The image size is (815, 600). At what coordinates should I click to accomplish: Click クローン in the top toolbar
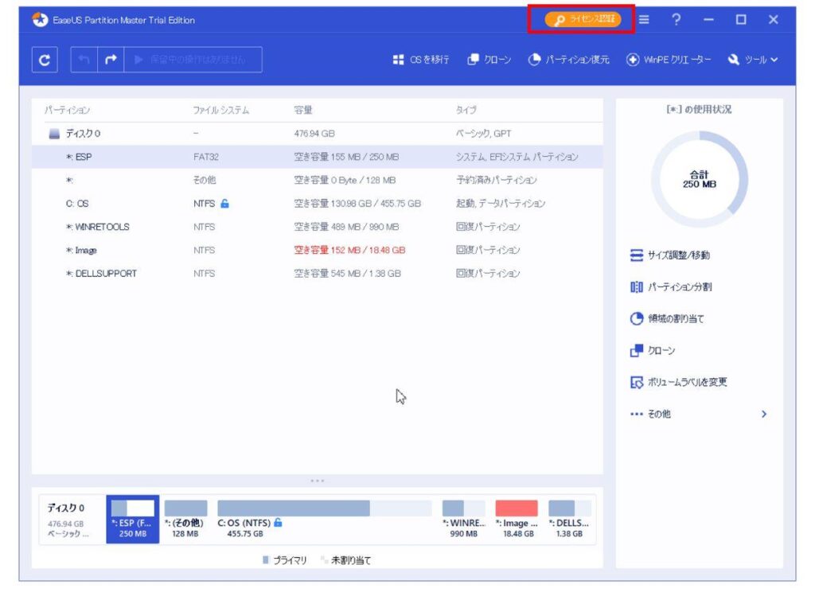[x=489, y=60]
